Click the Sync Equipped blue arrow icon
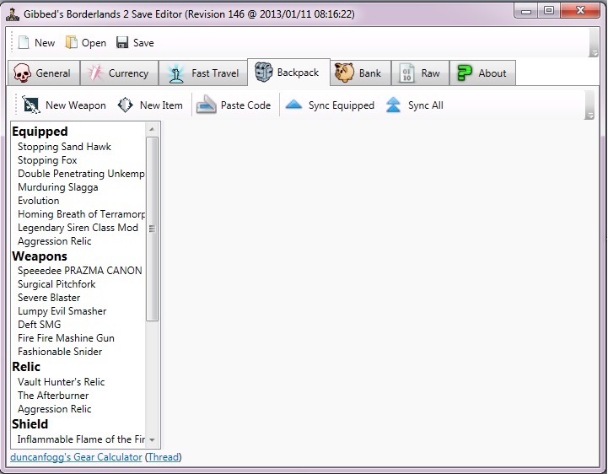Viewport: 608px width, 474px height. click(293, 105)
